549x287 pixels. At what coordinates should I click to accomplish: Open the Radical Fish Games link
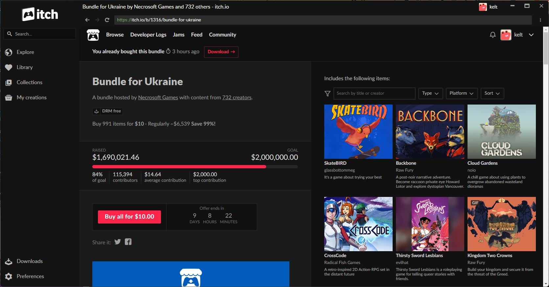[342, 263]
